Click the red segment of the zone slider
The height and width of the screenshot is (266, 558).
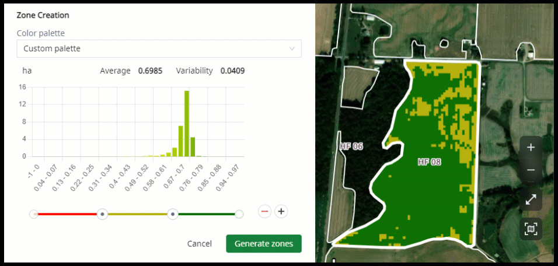pyautogui.click(x=67, y=215)
